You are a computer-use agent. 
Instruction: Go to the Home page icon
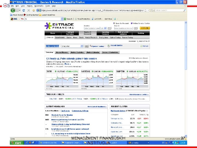[x=34, y=10]
